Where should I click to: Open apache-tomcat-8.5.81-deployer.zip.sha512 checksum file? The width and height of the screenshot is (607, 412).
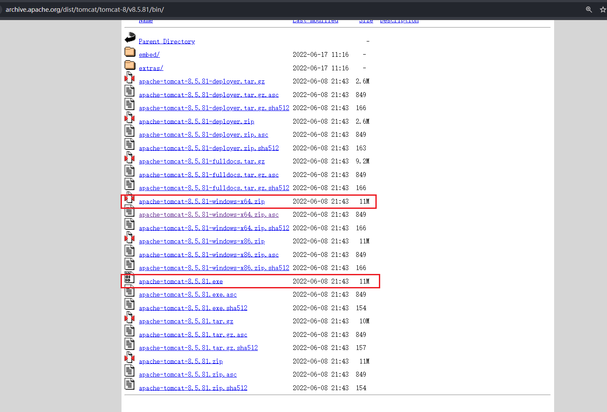point(208,148)
